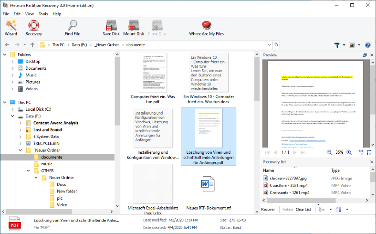Click the folder tree horizontal scrollbar
Screen dimensions: 376x234
coord(39,212)
